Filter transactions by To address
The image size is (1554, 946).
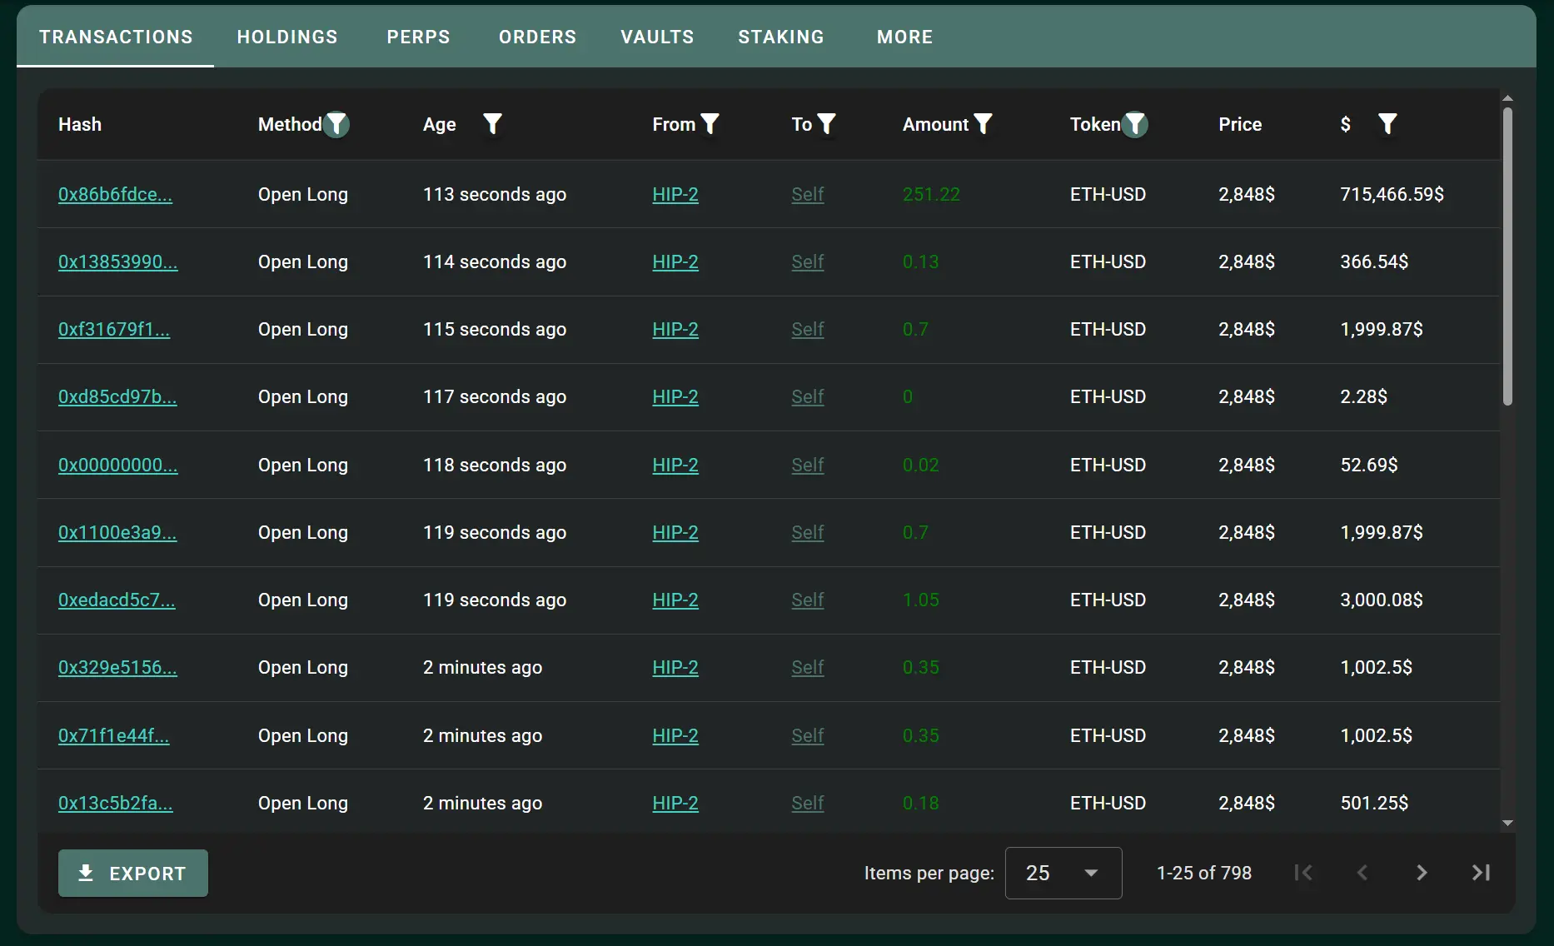826,124
